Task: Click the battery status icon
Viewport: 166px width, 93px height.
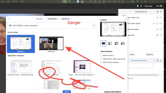Action: point(133,2)
